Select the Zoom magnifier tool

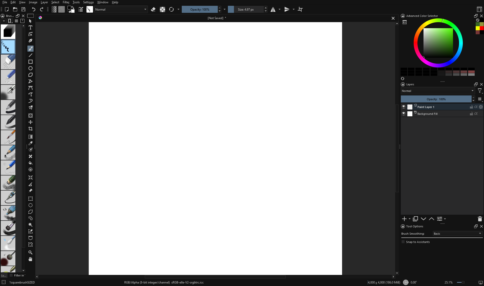31,253
